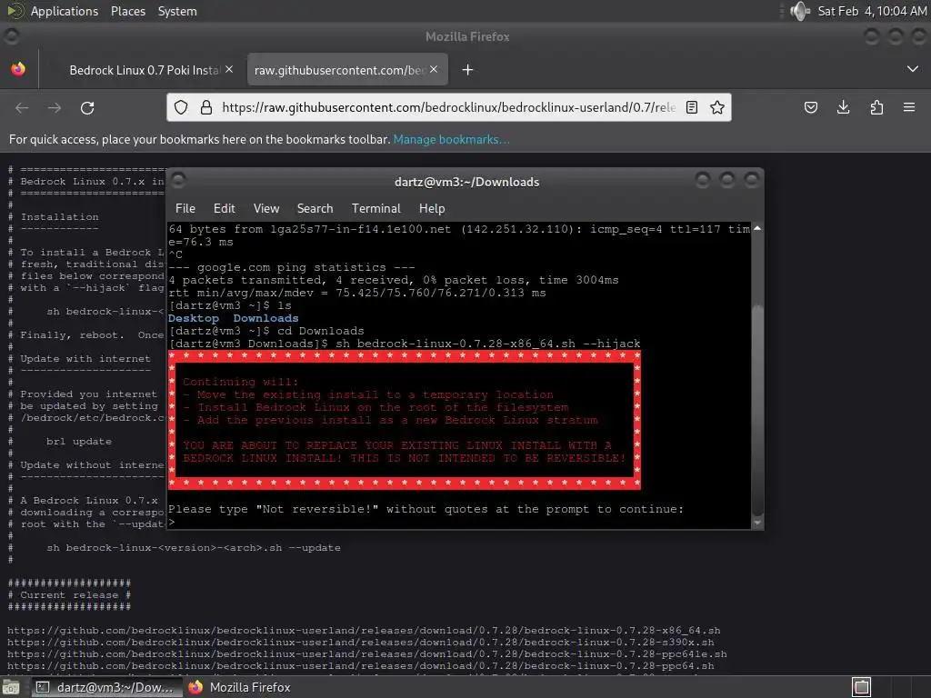
Task: Click the bedrock-linux-0.7.28-ppc64.sh URL text
Action: click(x=360, y=666)
